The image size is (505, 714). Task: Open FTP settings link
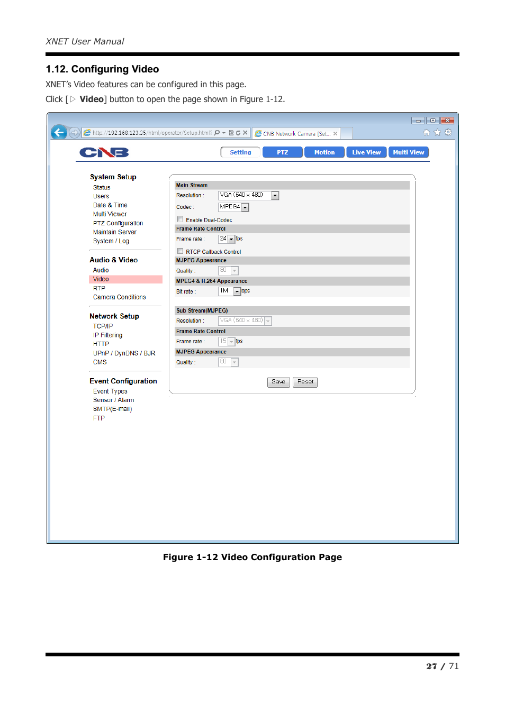(x=99, y=418)
